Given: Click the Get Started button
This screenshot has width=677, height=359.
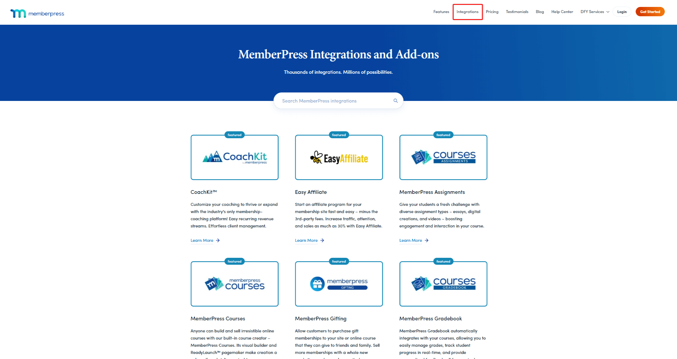Looking at the screenshot, I should [x=650, y=12].
